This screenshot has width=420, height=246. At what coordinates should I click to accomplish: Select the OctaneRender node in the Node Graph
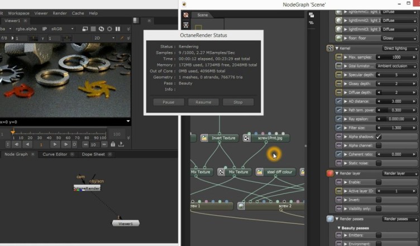click(x=87, y=188)
